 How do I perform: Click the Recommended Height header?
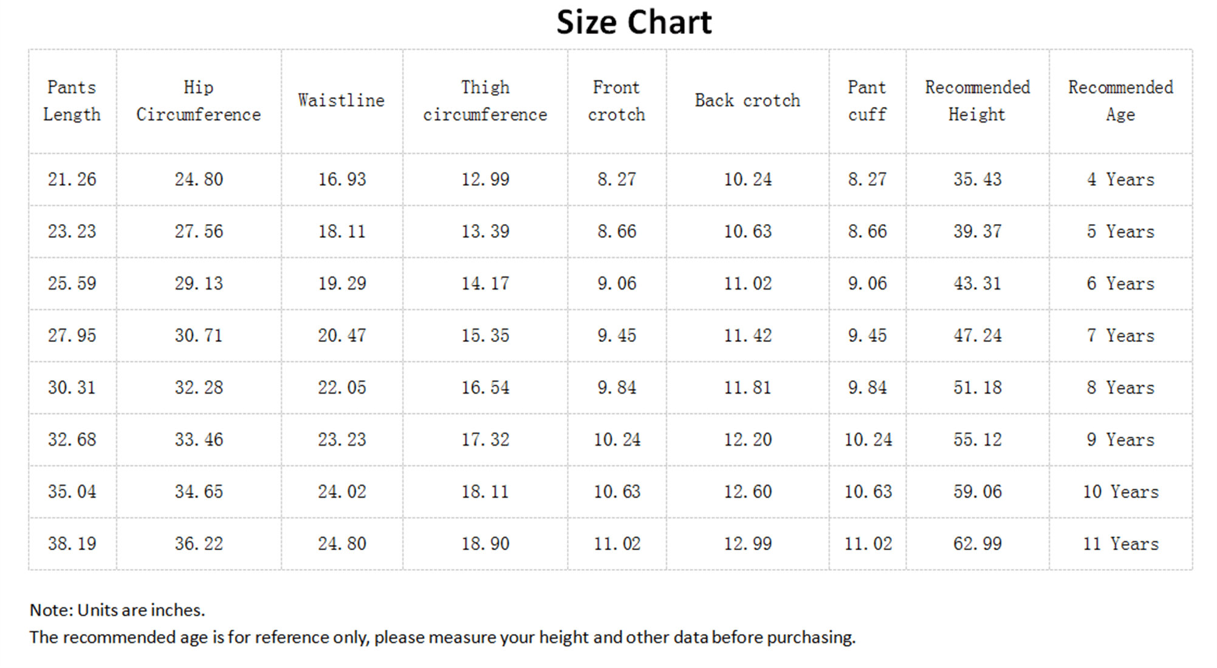977,101
